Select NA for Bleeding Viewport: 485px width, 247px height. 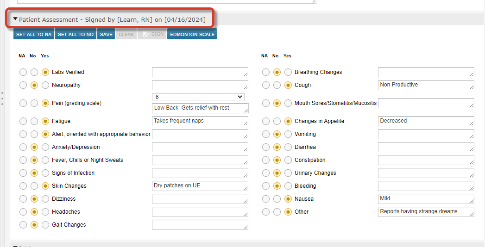[265, 186]
